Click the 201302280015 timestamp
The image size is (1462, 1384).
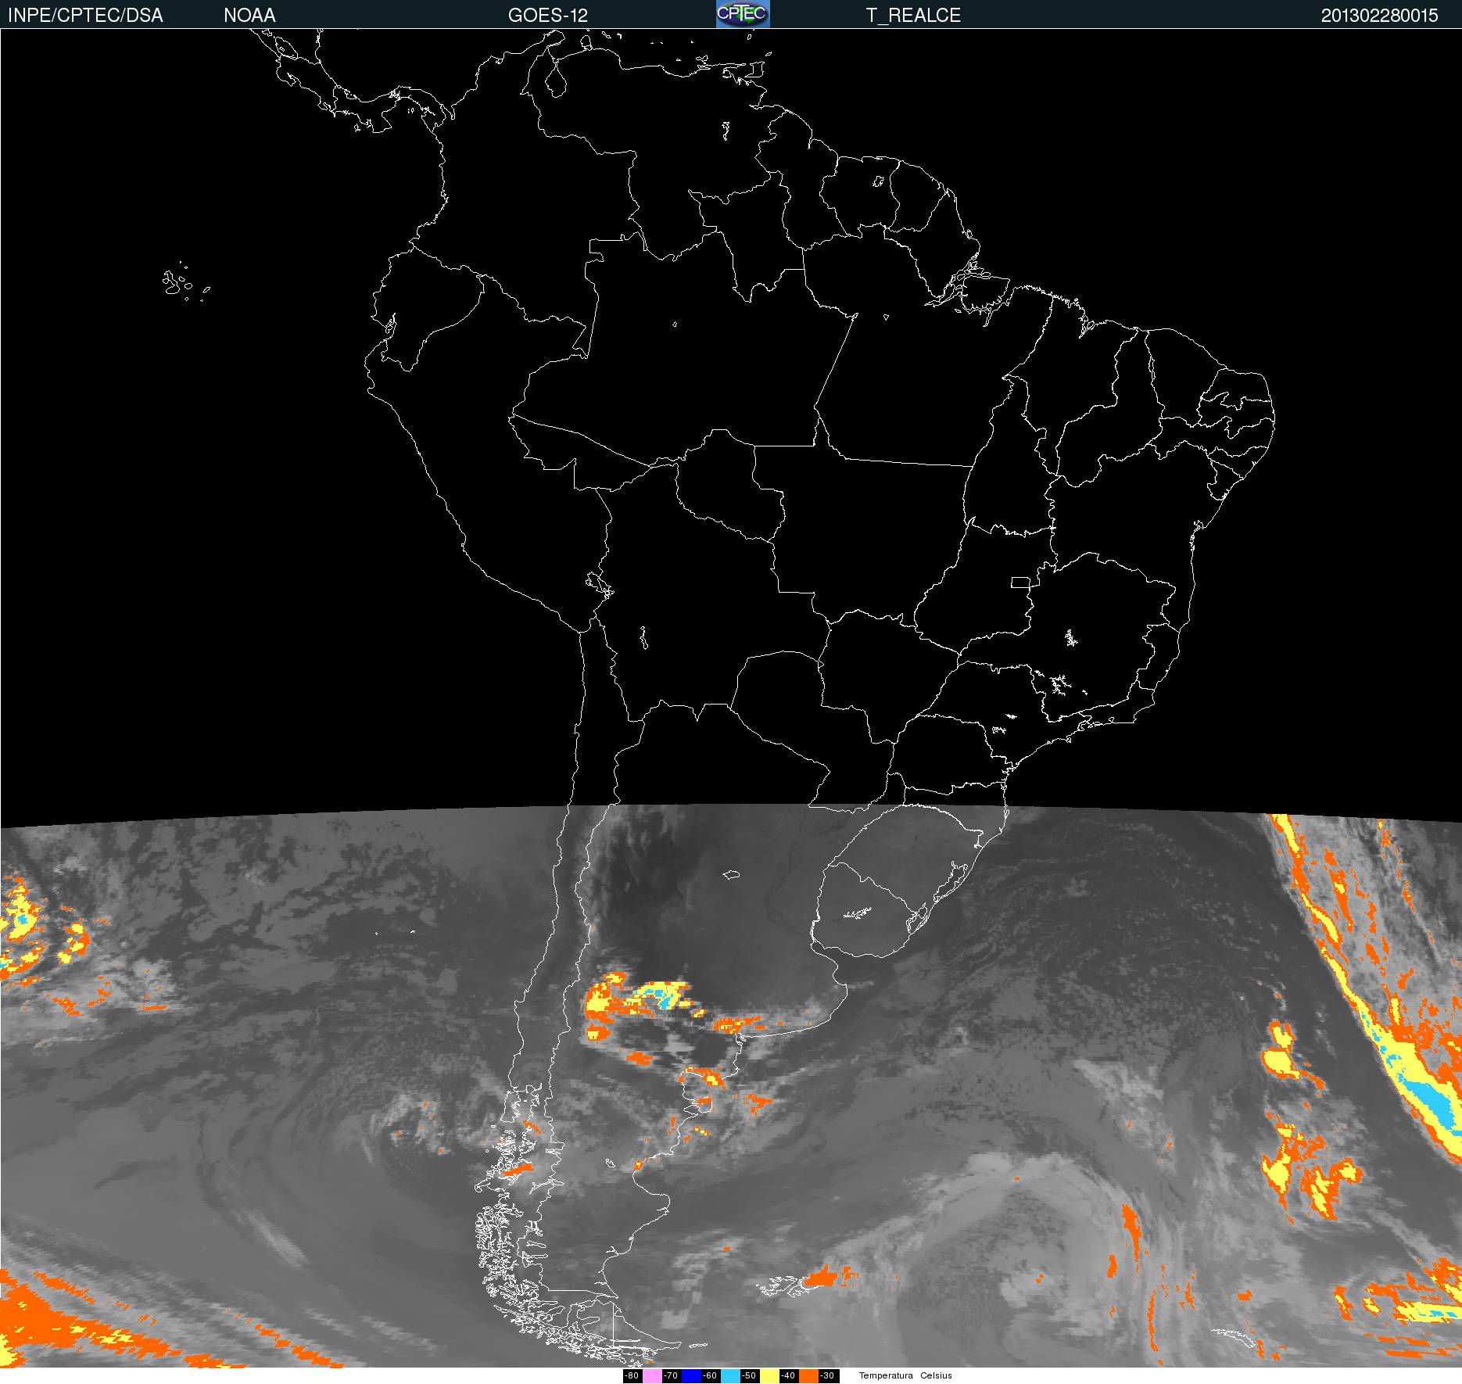point(1380,15)
